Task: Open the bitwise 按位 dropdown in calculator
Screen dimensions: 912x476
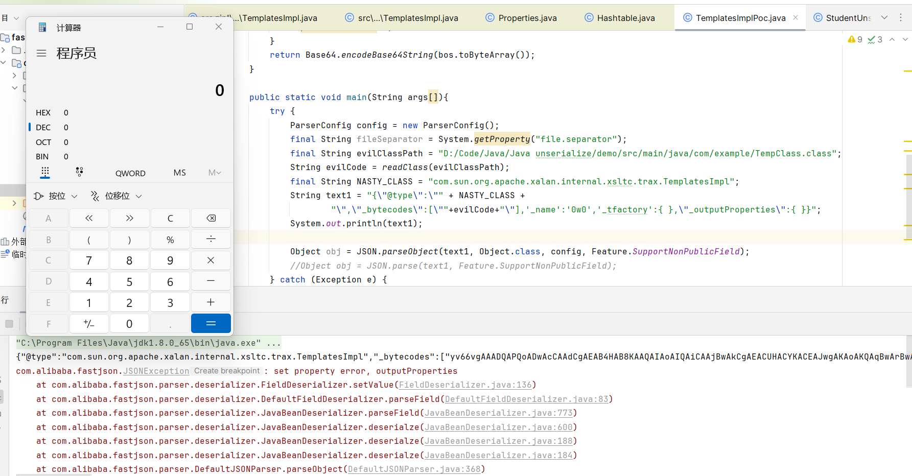Action: [x=56, y=196]
